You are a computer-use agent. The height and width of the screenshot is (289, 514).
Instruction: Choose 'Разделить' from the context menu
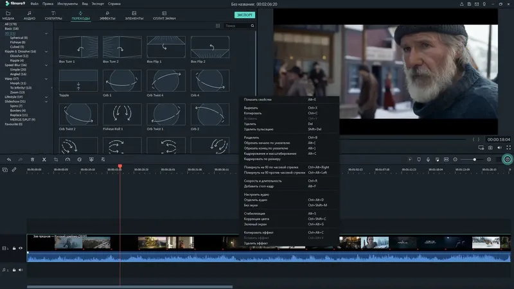pos(252,137)
